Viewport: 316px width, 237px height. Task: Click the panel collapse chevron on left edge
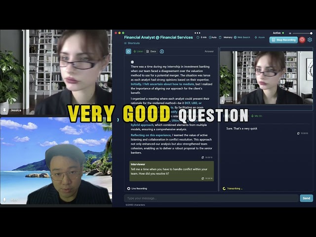click(x=118, y=119)
